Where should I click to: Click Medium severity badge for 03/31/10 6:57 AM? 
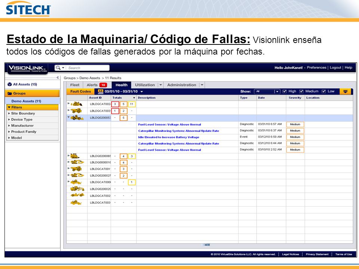click(295, 124)
